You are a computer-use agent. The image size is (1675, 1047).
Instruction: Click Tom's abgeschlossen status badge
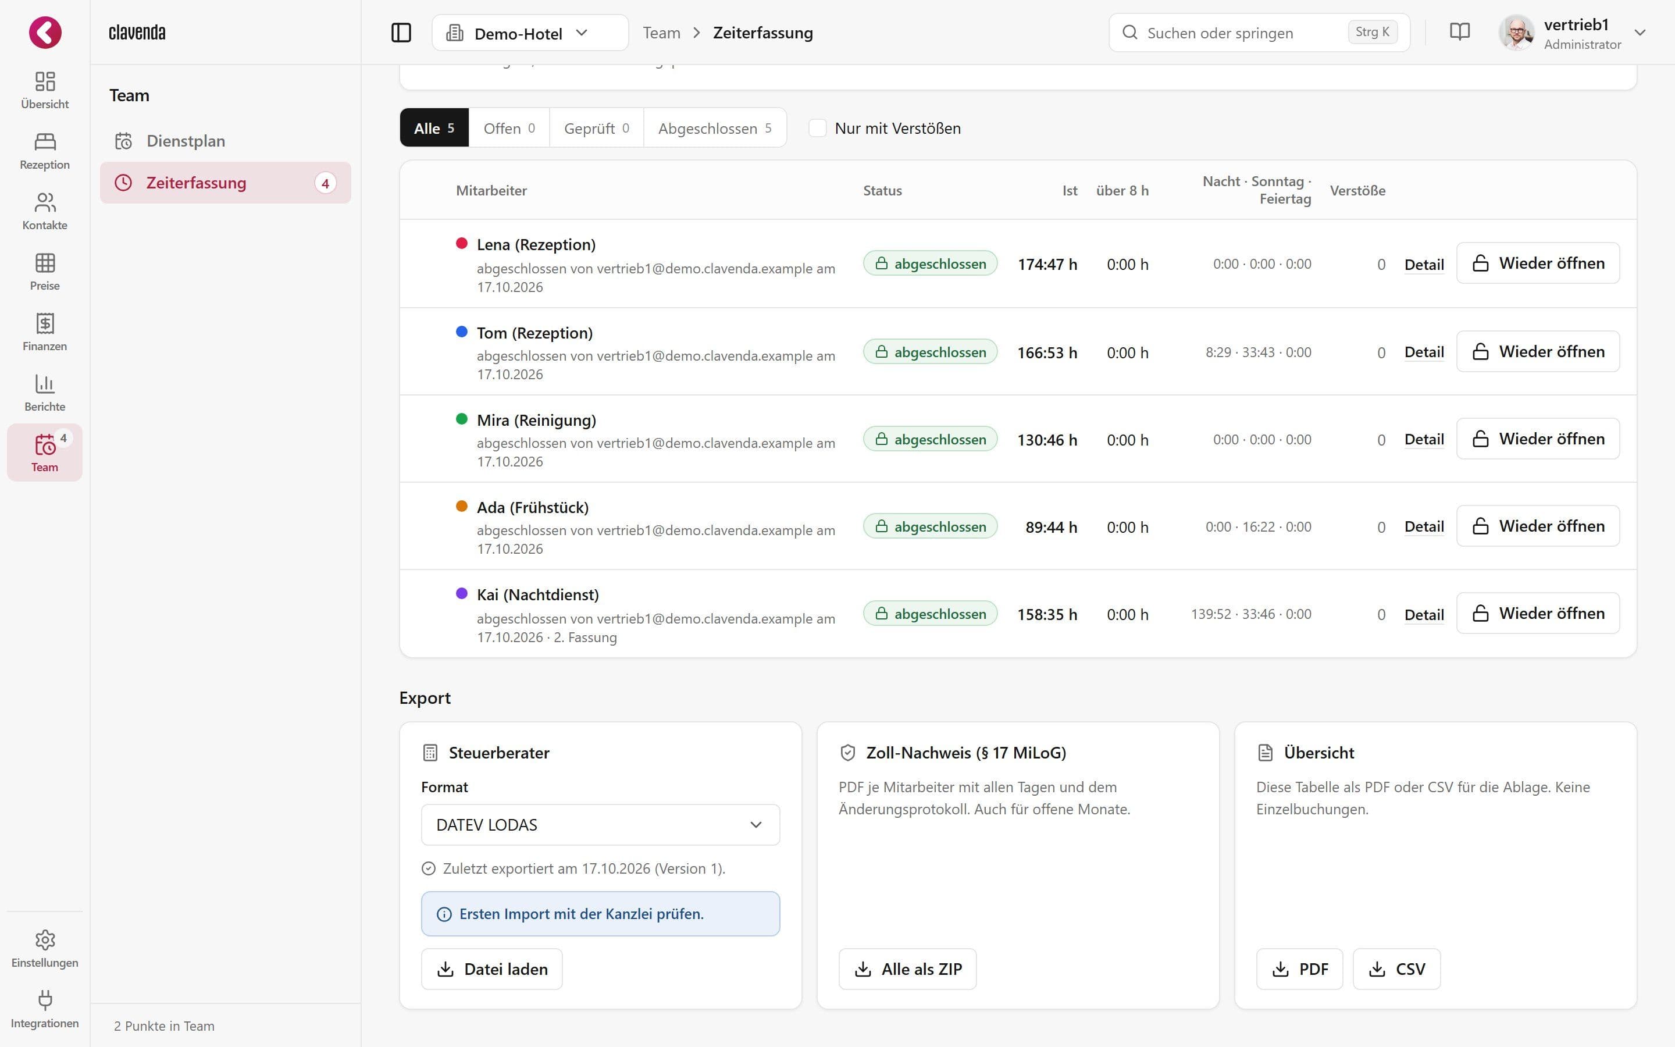click(929, 352)
